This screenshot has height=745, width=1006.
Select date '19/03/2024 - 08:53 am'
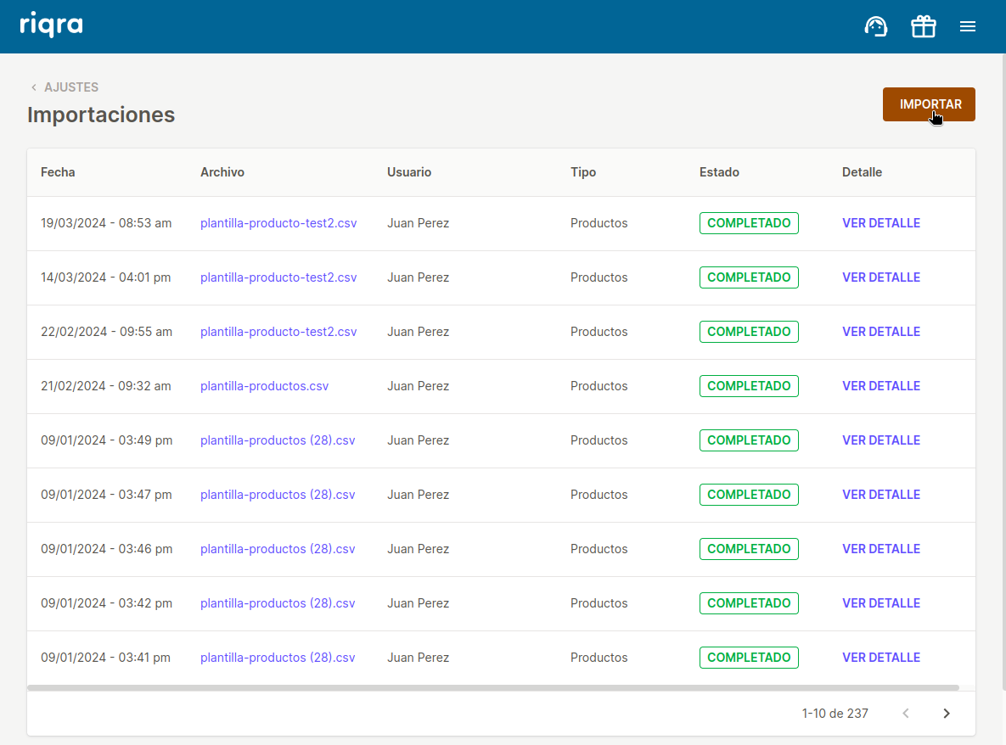pos(106,223)
